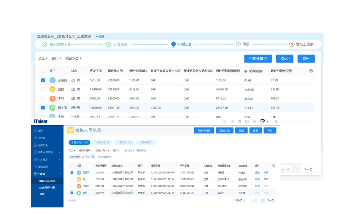
Task: Switch to 本期人员 (100) tab
Action: click(79, 142)
